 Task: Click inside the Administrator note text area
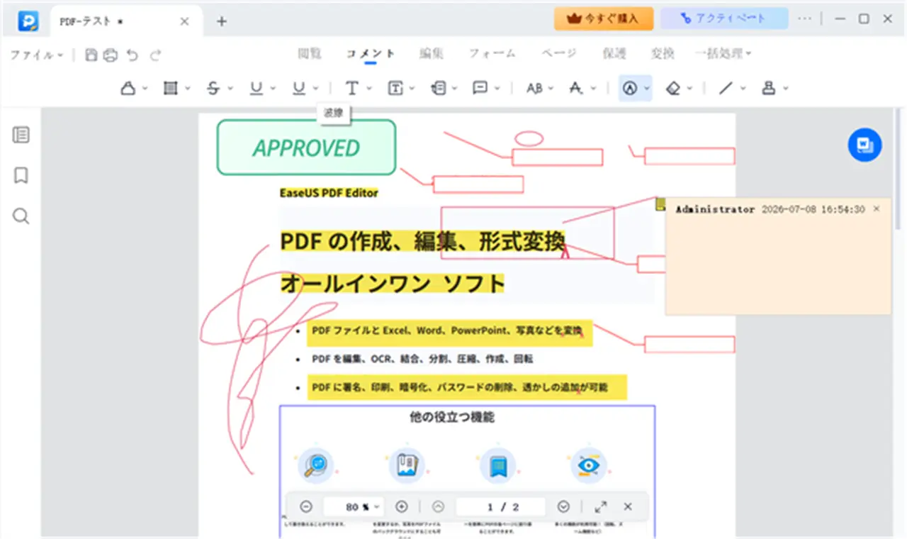(x=778, y=266)
